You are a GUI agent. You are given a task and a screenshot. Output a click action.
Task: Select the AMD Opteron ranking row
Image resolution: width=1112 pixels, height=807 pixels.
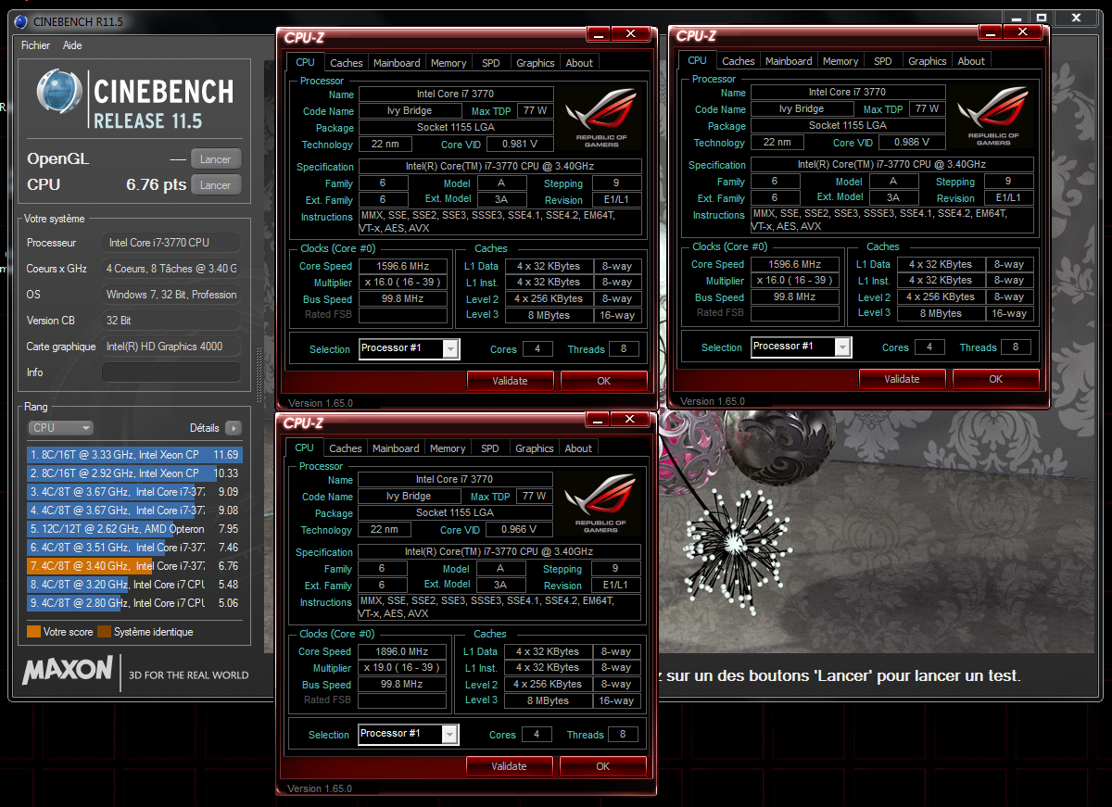click(x=135, y=529)
